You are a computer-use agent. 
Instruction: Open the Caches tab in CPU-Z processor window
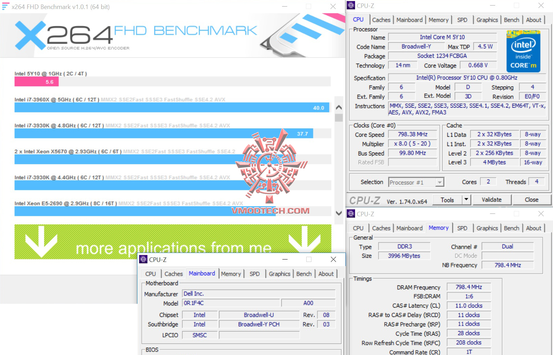[381, 20]
